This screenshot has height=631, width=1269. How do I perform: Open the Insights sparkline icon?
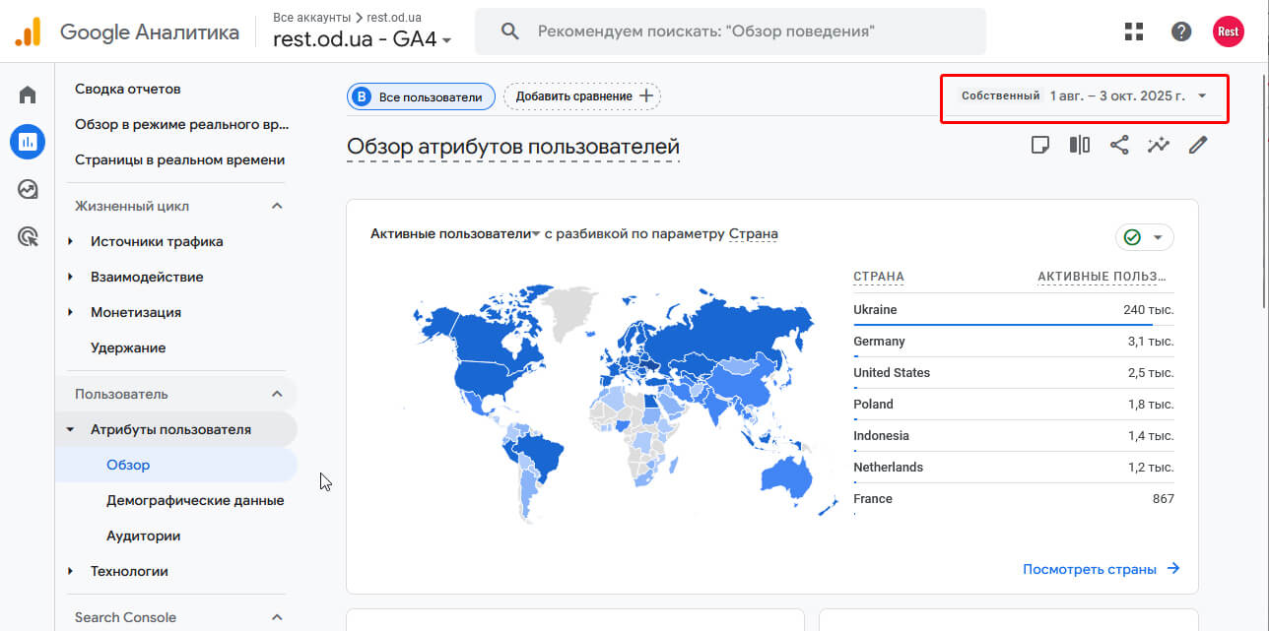click(x=1159, y=146)
